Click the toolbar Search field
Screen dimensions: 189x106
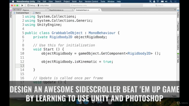pos(161,6)
